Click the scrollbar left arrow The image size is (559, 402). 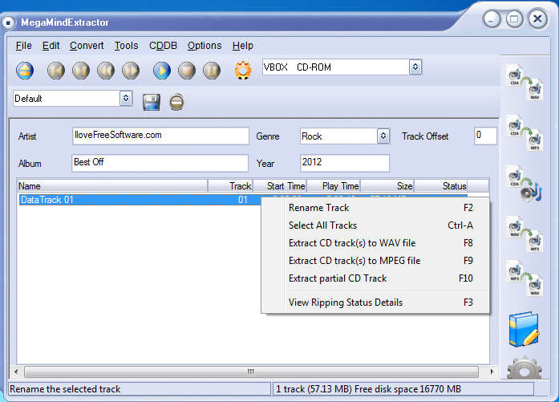[x=16, y=372]
